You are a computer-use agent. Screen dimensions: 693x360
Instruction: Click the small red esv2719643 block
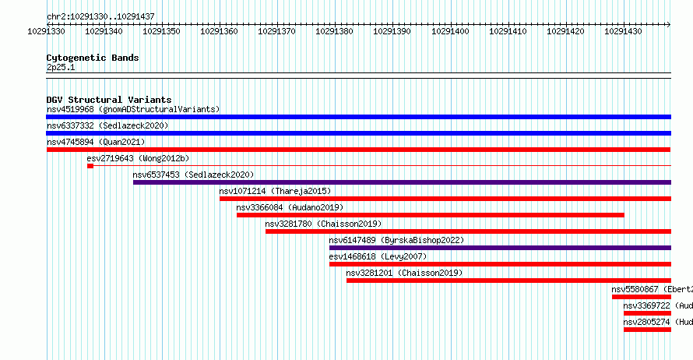pos(90,166)
